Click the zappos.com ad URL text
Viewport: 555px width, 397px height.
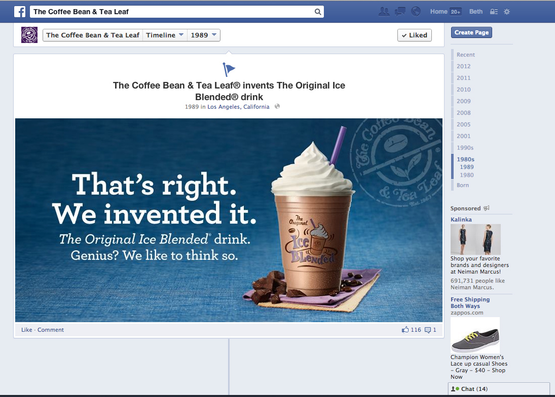click(x=466, y=313)
